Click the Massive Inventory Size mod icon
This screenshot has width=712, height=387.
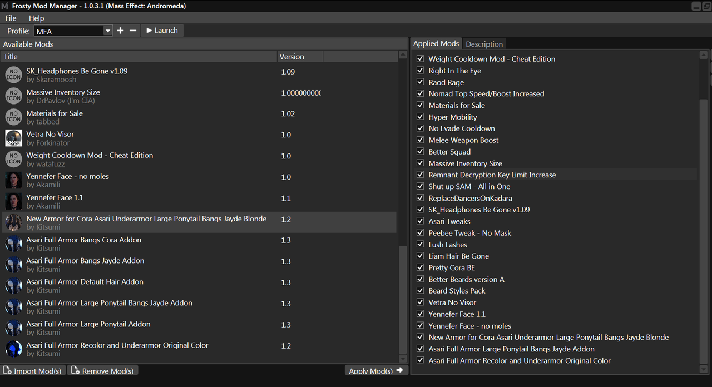click(13, 96)
